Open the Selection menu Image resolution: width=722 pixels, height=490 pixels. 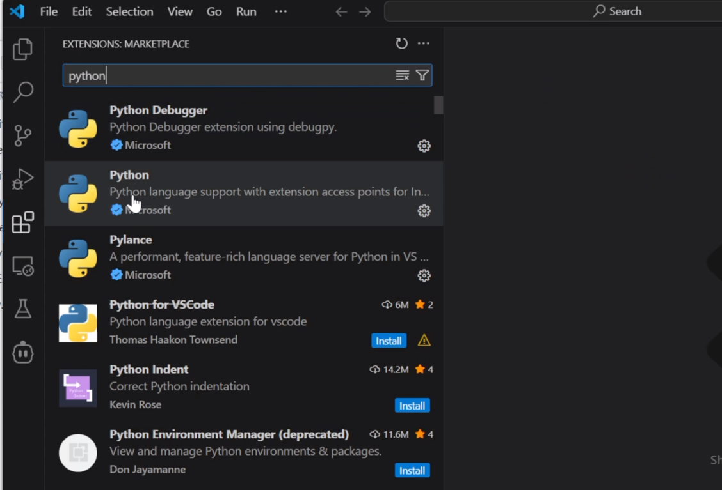[129, 11]
